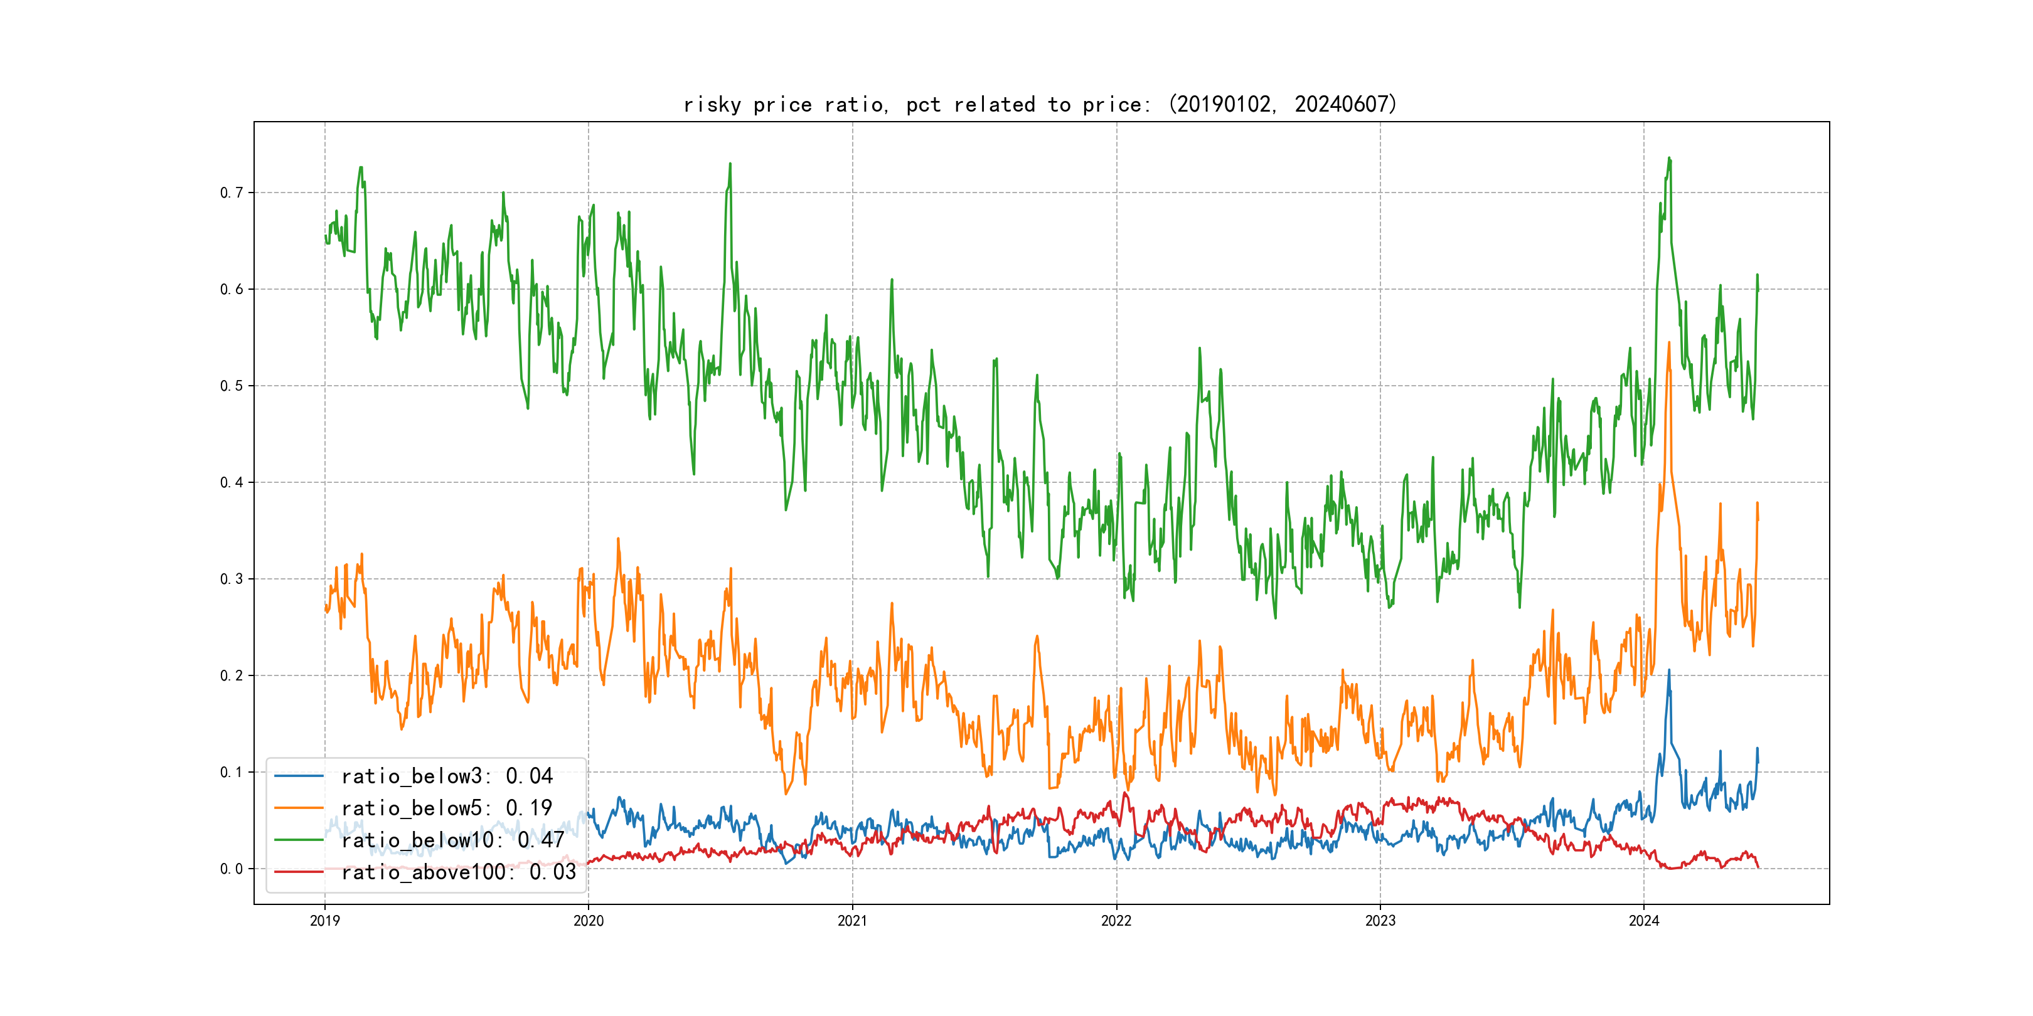The width and height of the screenshot is (2033, 1016).
Task: Click the 2023 x-axis tick label
Action: click(x=1380, y=921)
